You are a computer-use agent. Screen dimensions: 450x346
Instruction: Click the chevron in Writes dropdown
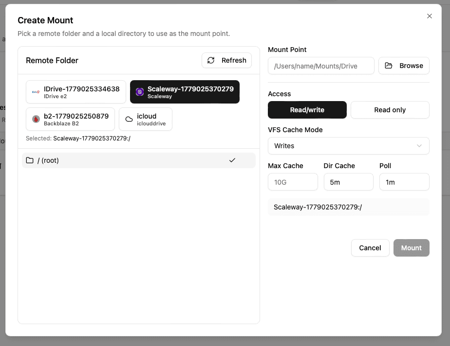pyautogui.click(x=419, y=146)
